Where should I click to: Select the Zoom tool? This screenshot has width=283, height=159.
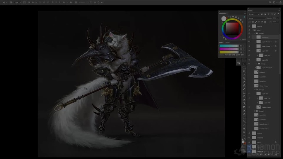tap(244, 132)
